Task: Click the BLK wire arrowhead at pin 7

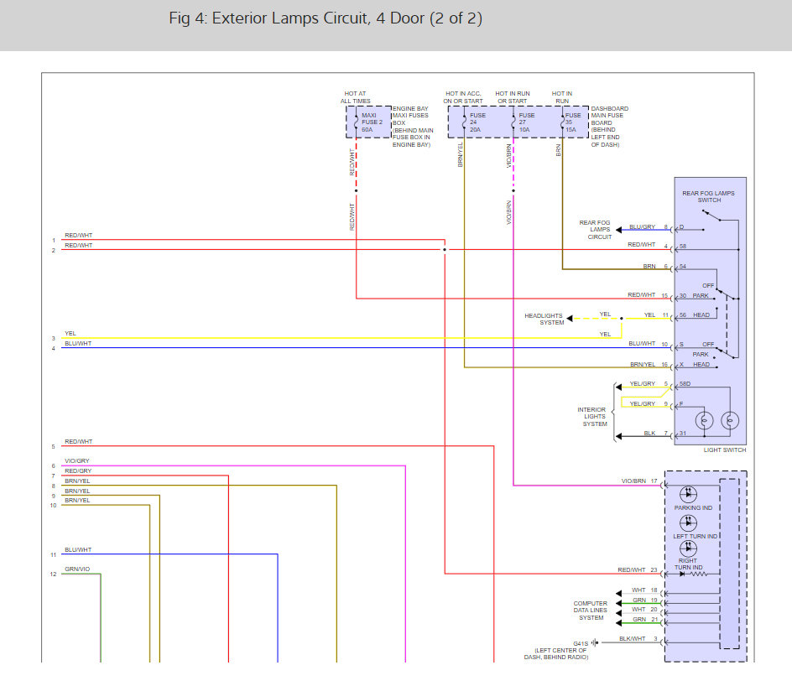Action: [618, 436]
